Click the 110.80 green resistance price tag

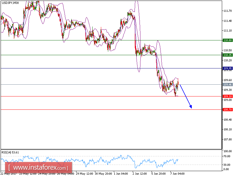pyautogui.click(x=227, y=40)
